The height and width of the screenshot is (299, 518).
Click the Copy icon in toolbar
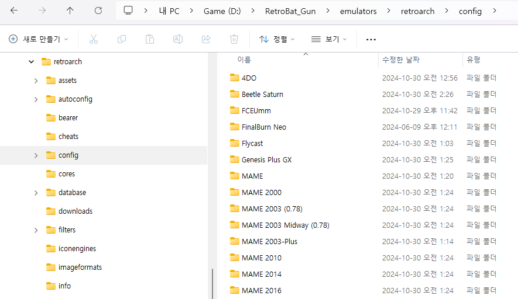pos(122,39)
